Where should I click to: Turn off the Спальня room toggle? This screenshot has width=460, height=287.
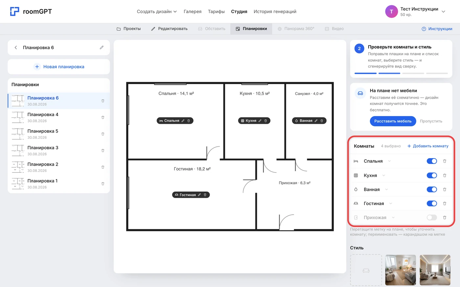coord(432,161)
